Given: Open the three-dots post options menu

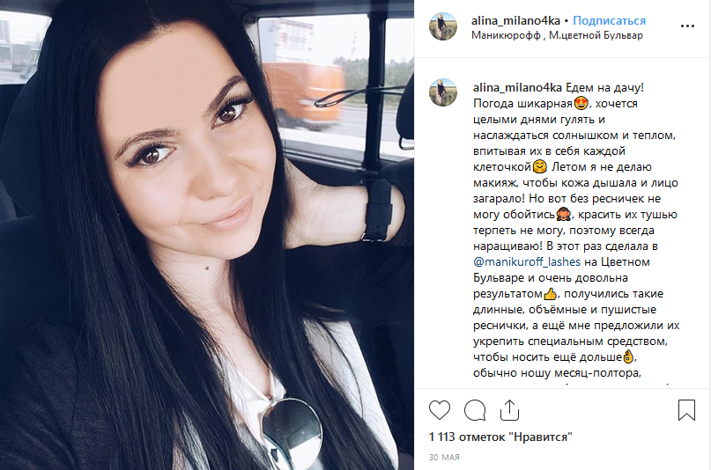Looking at the screenshot, I should click(687, 26).
